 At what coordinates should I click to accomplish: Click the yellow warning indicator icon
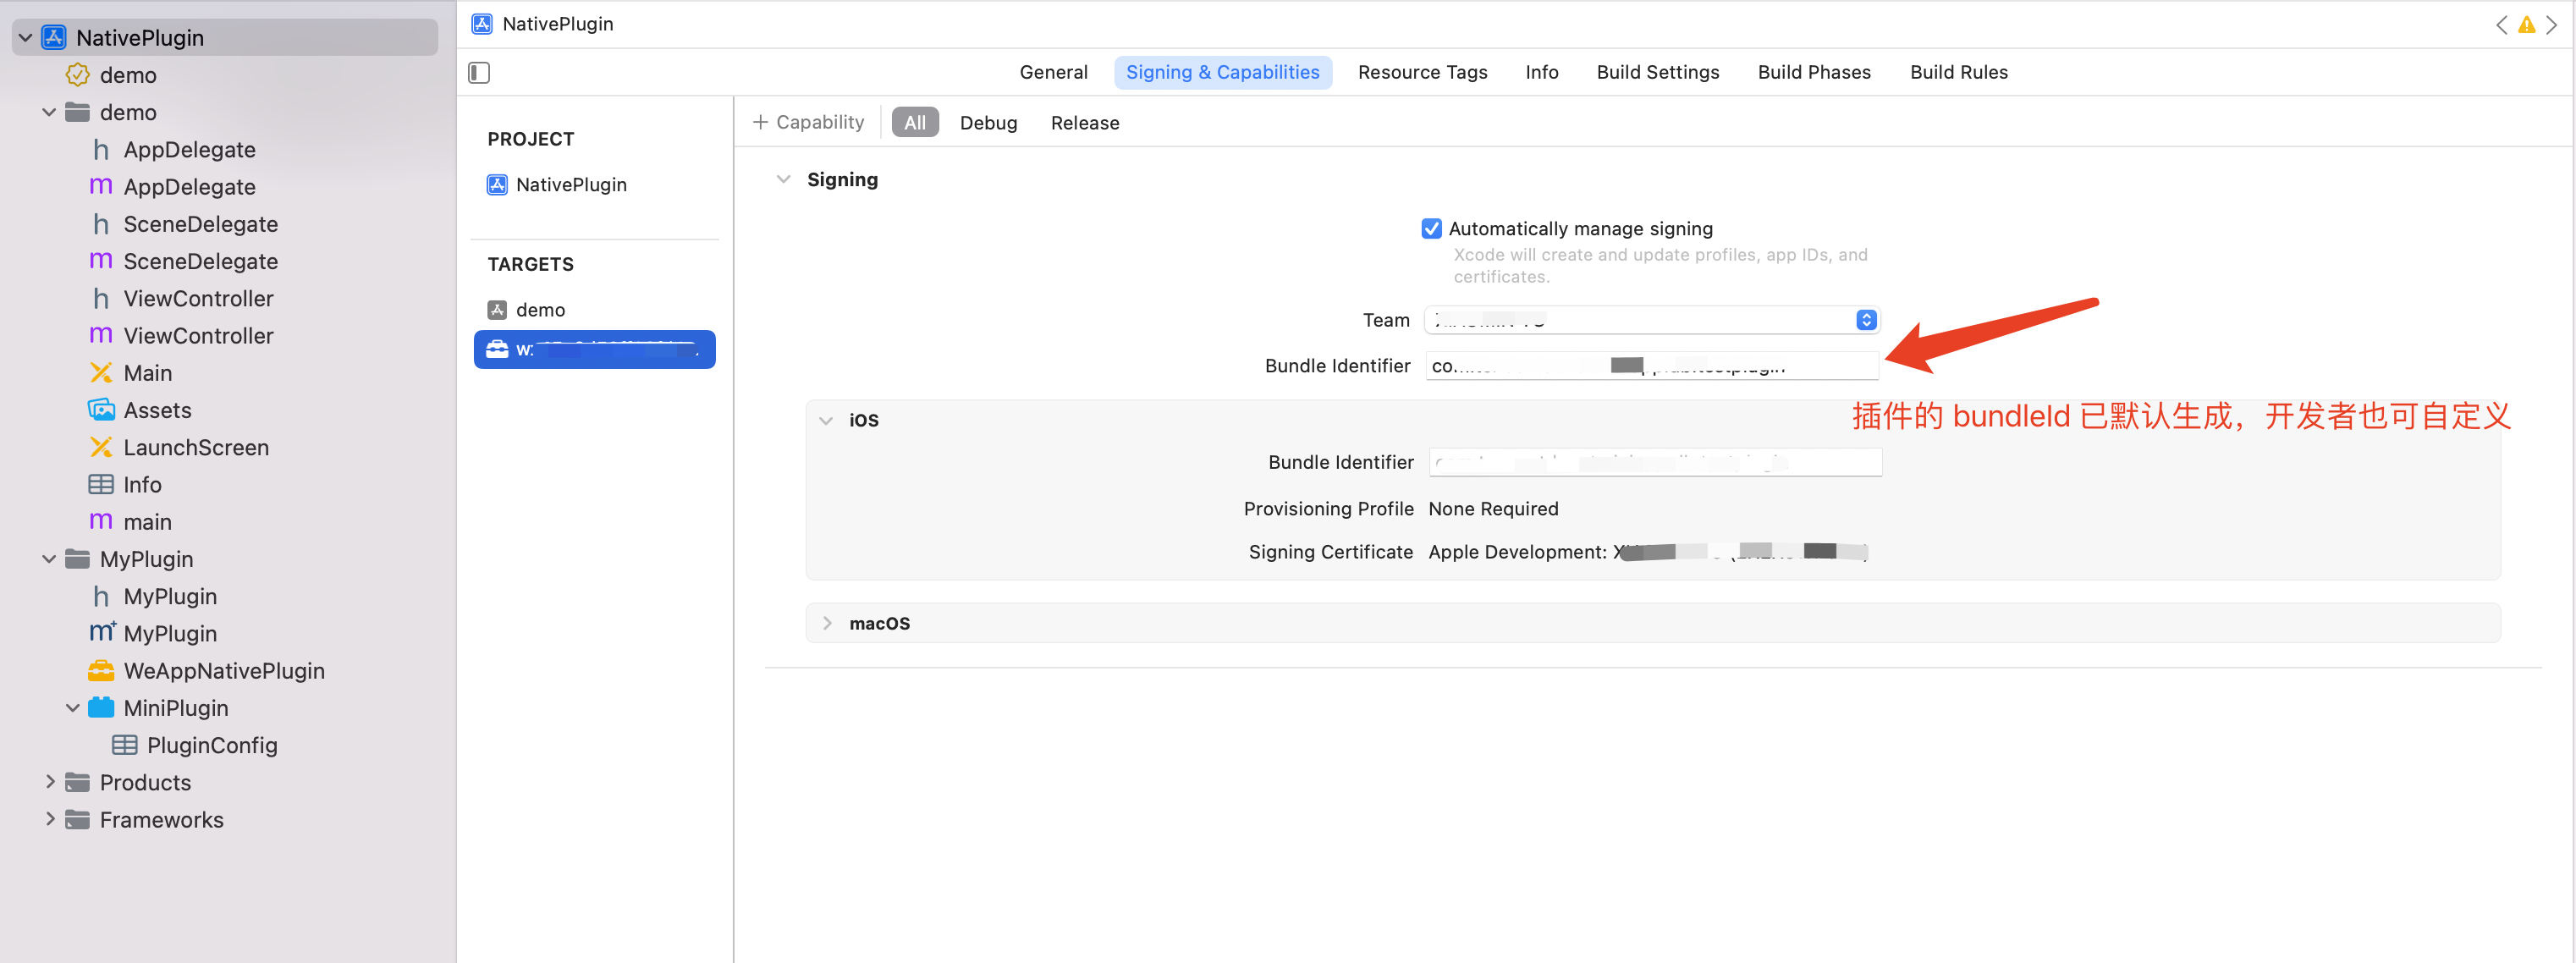pos(2526,25)
